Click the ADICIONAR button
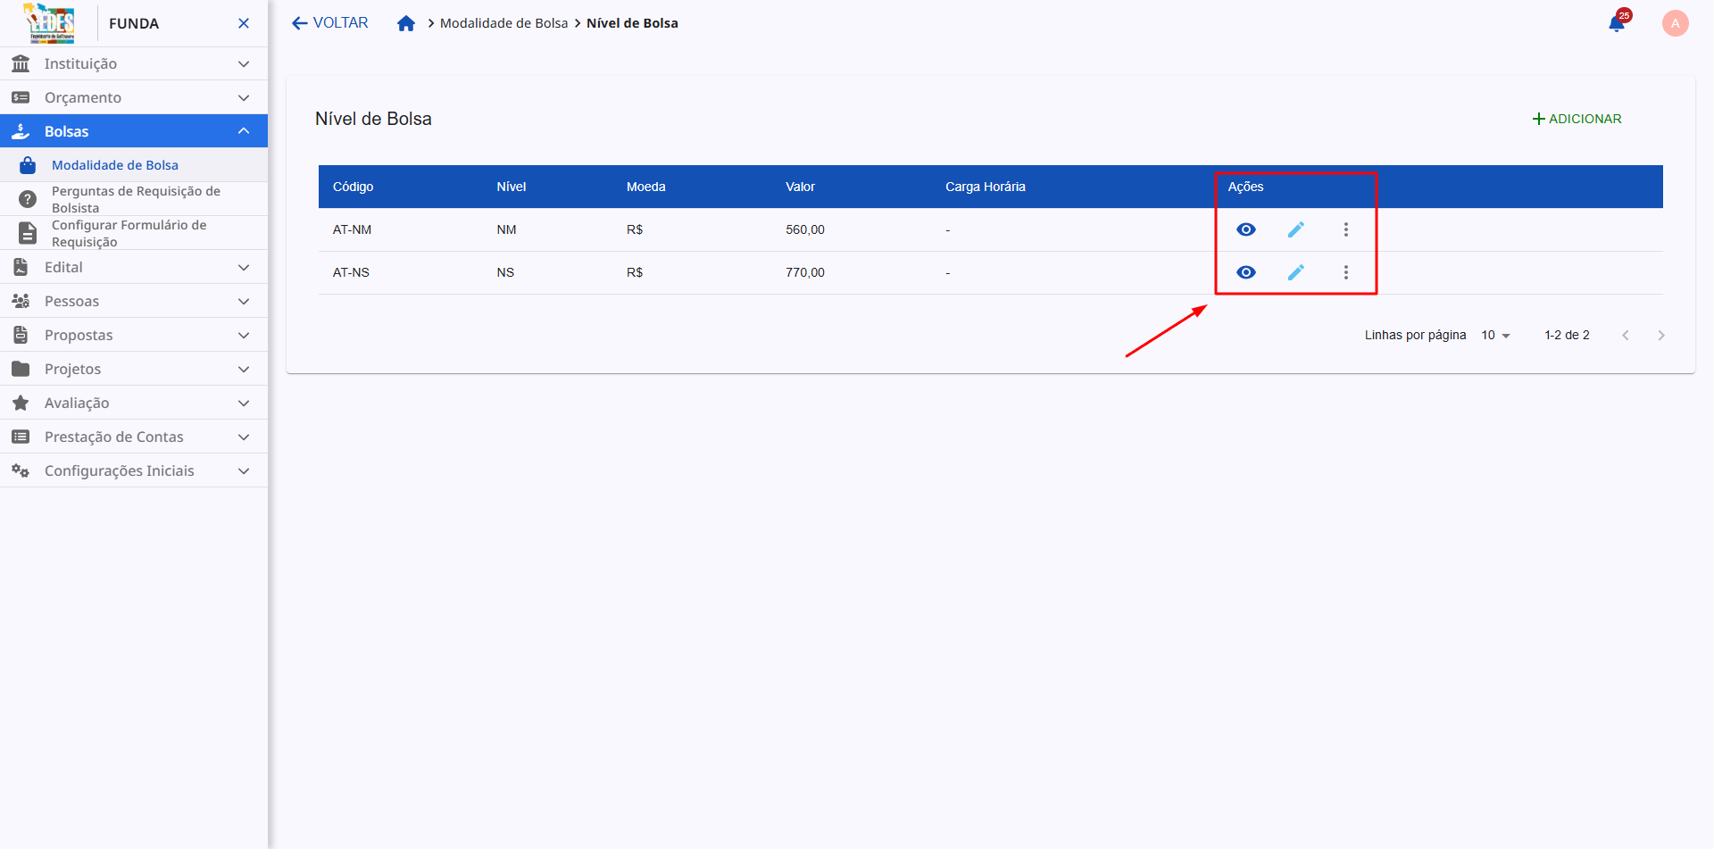This screenshot has height=849, width=1714. click(x=1576, y=118)
